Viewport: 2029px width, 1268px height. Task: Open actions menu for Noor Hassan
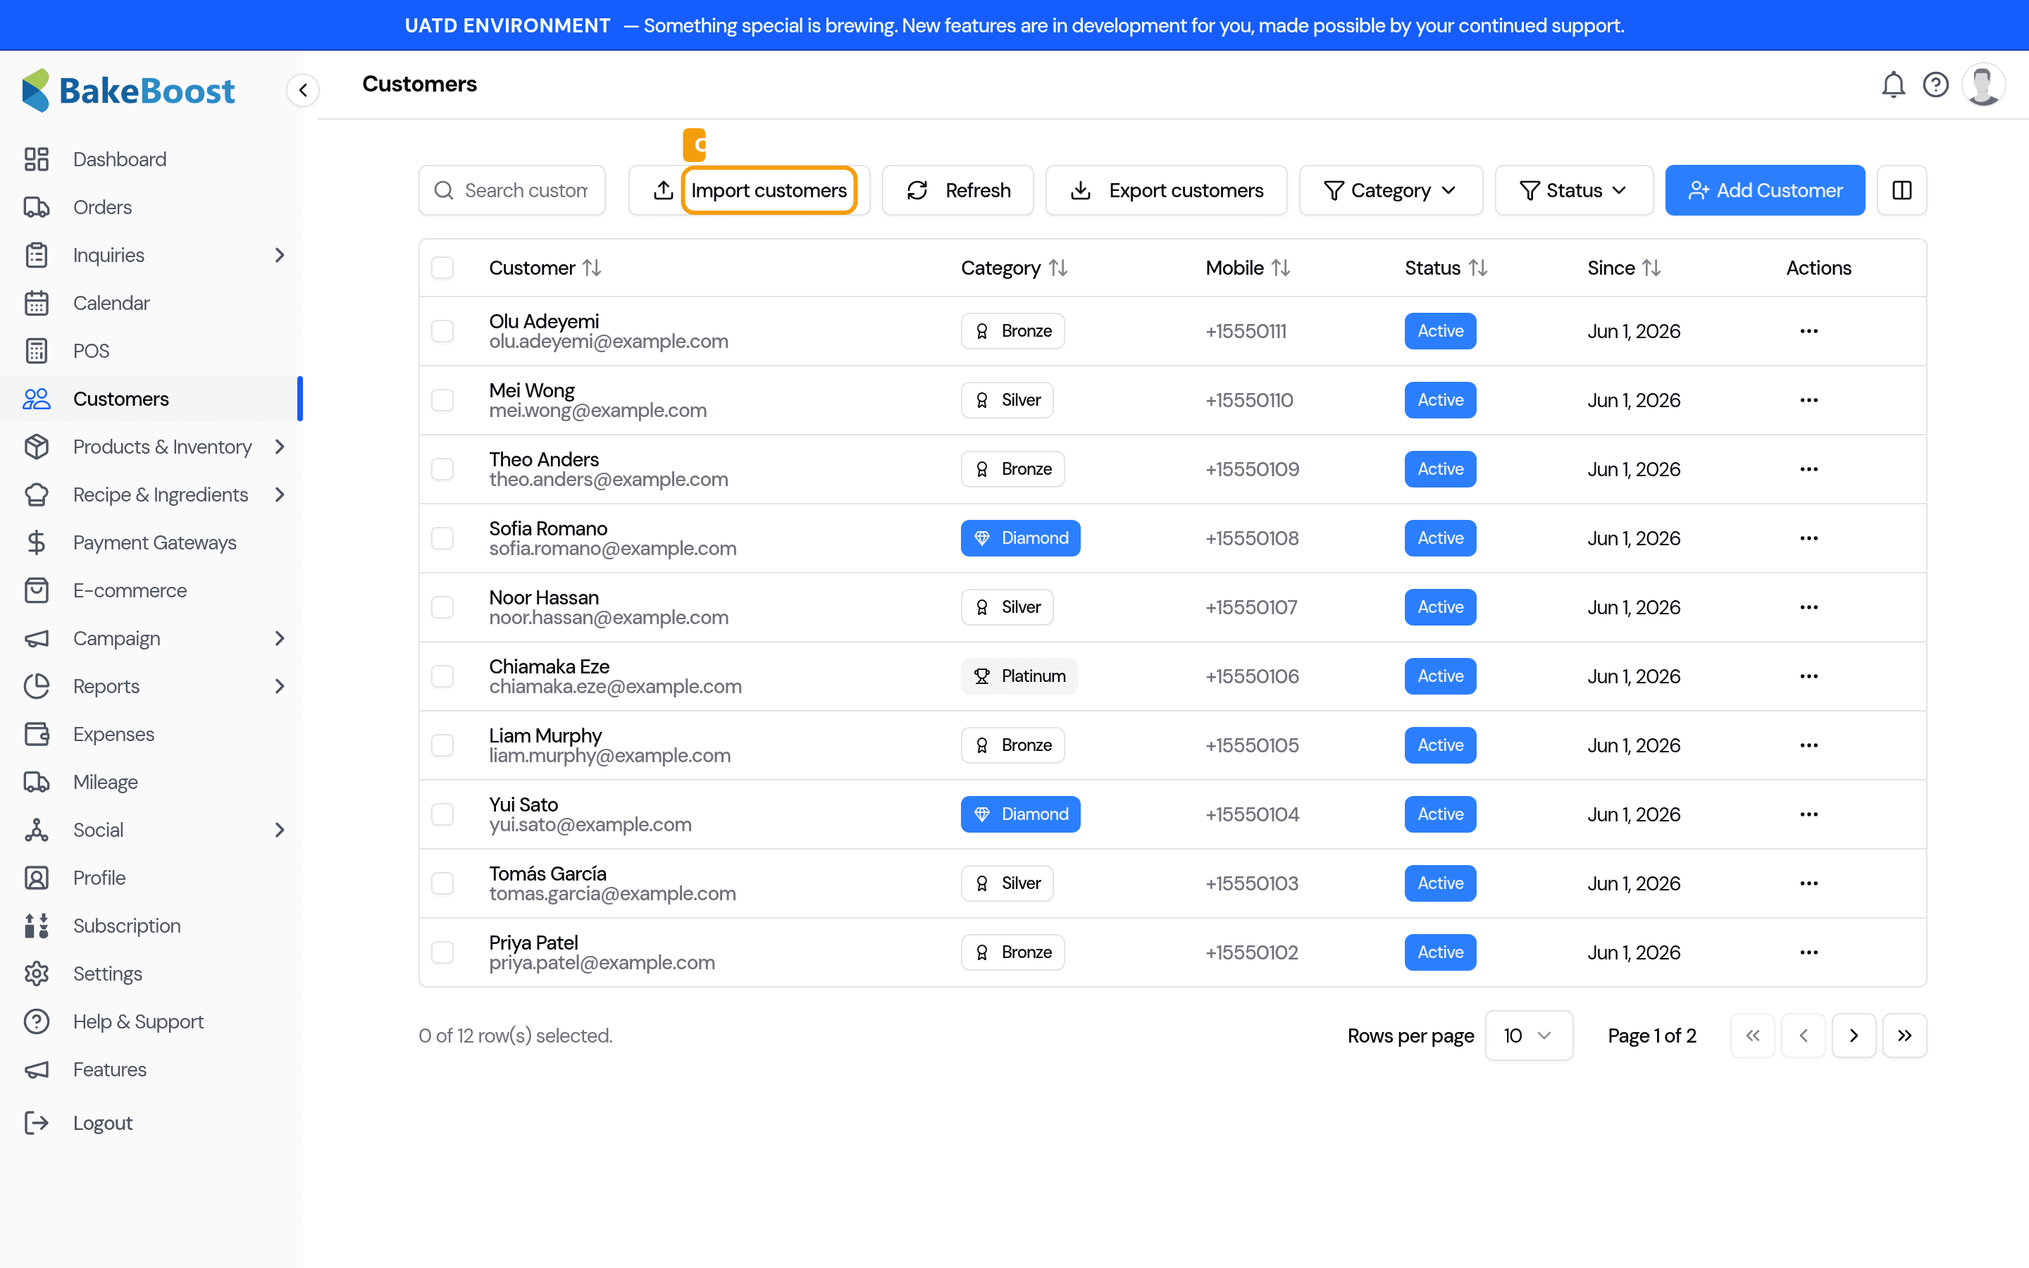coord(1808,607)
